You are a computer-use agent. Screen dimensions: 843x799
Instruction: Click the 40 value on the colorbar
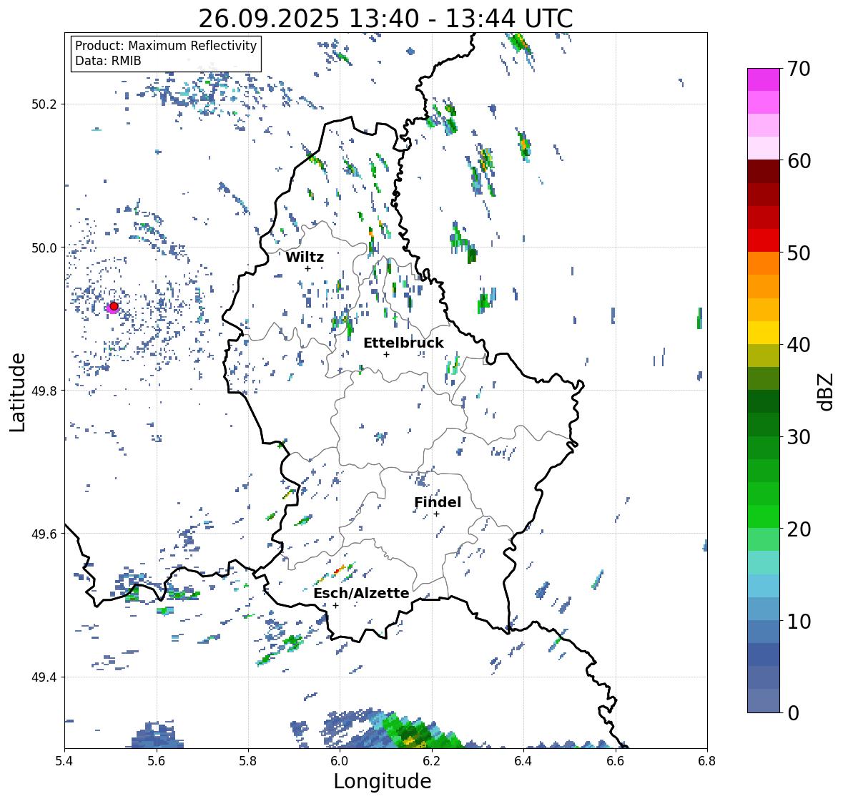click(x=799, y=345)
